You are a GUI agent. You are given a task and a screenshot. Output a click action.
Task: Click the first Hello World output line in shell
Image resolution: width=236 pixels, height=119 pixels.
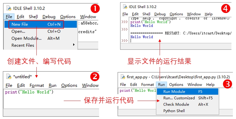click(142, 26)
